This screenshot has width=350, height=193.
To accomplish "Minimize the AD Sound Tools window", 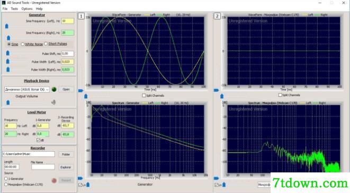I will [x=320, y=3].
